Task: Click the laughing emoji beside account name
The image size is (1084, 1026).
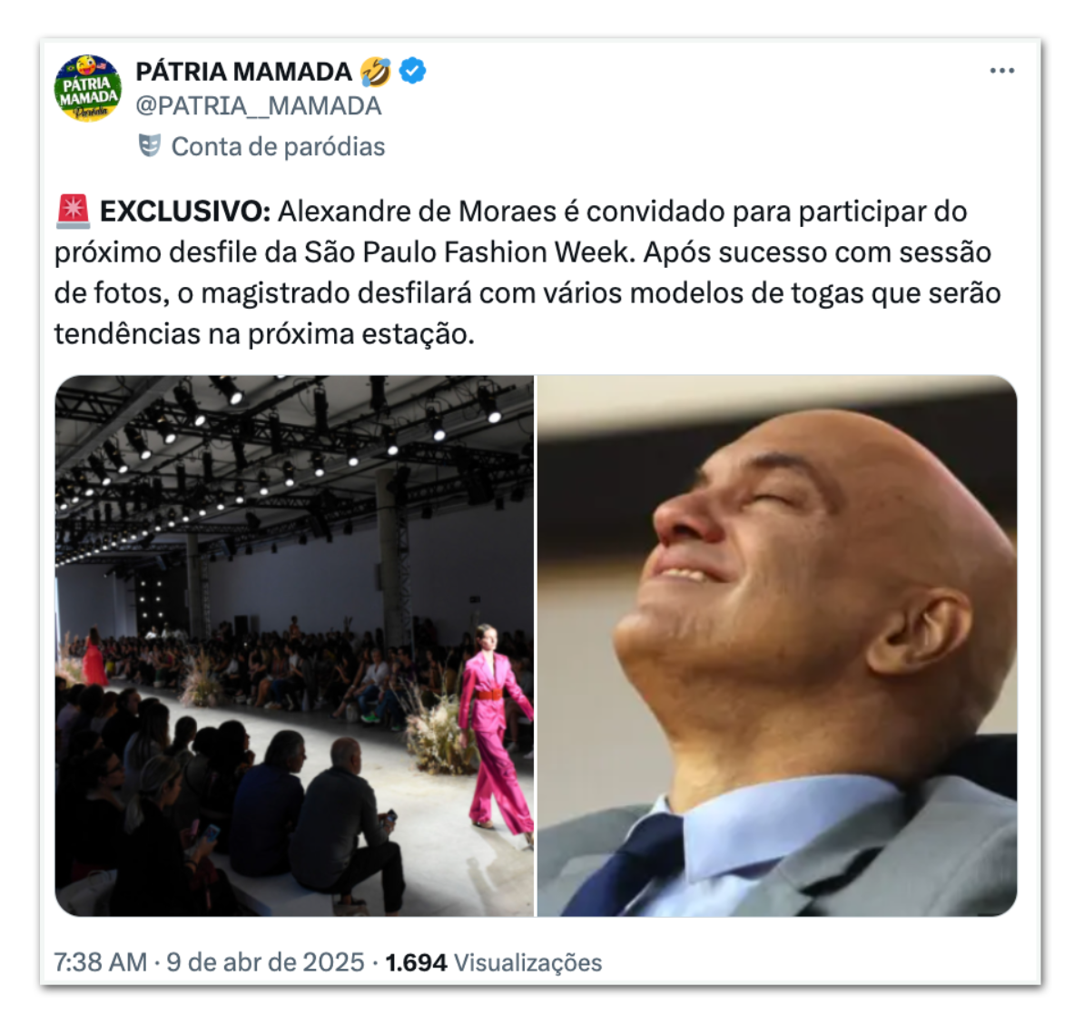Action: coord(375,71)
